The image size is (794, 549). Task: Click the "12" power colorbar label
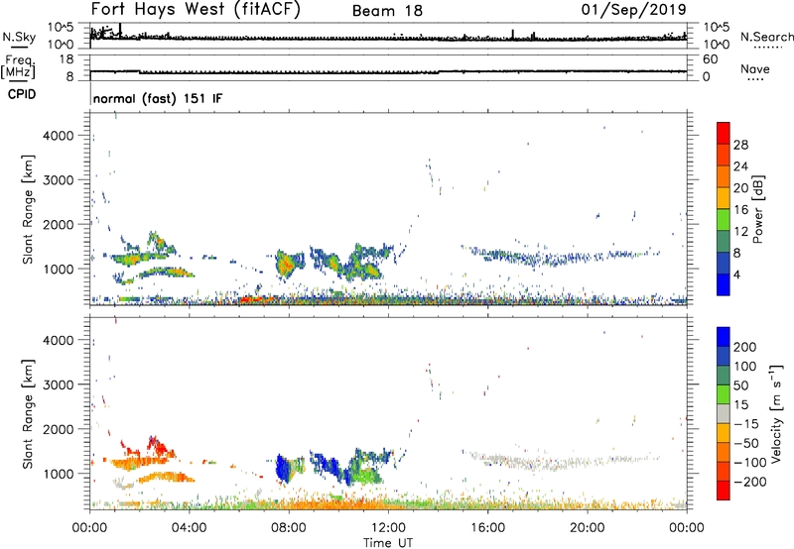point(740,232)
